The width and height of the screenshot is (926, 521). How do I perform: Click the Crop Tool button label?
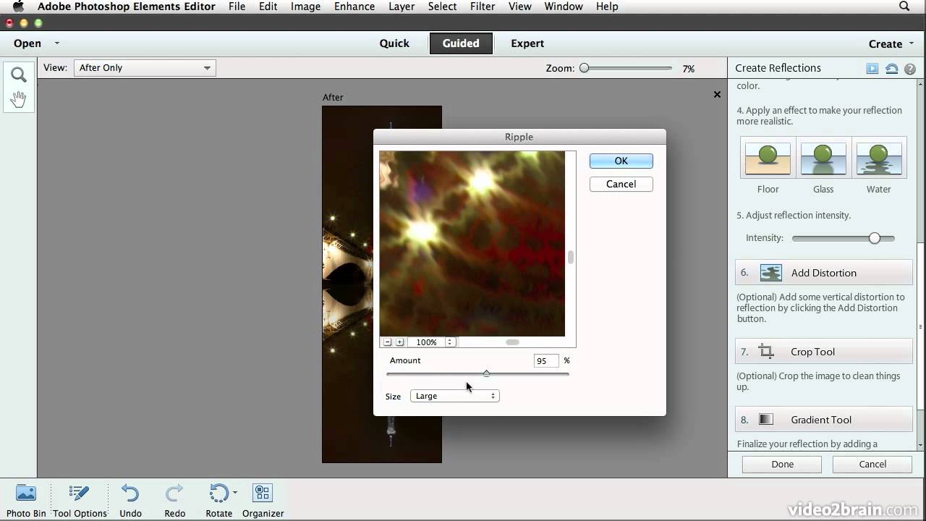812,352
